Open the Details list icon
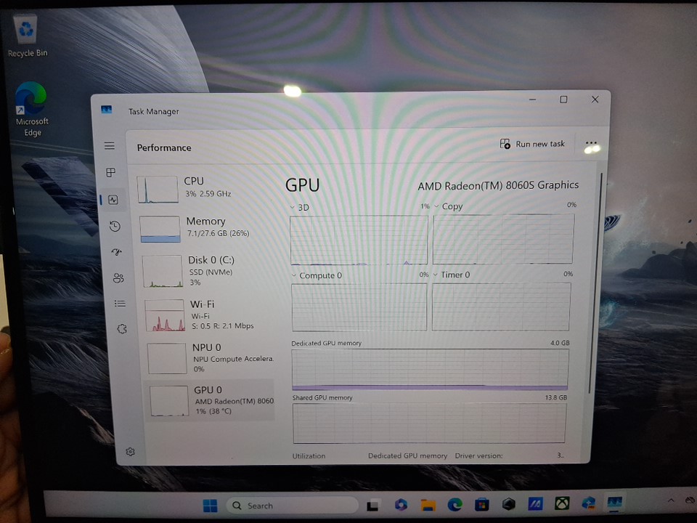This screenshot has width=697, height=523. [120, 304]
